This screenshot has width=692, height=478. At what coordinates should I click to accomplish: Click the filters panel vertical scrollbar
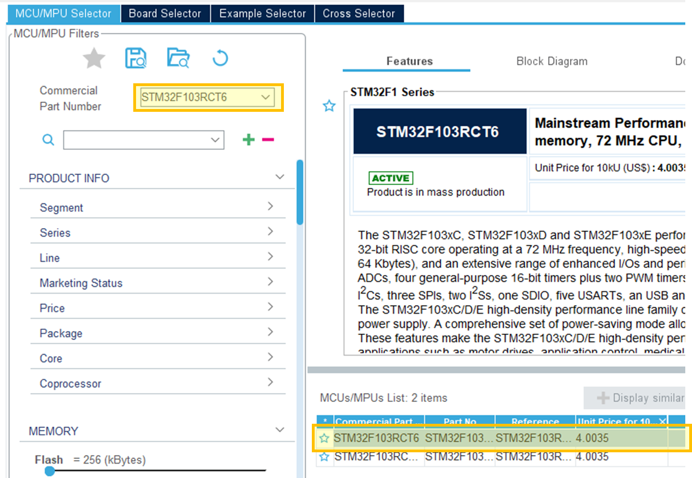pos(300,192)
